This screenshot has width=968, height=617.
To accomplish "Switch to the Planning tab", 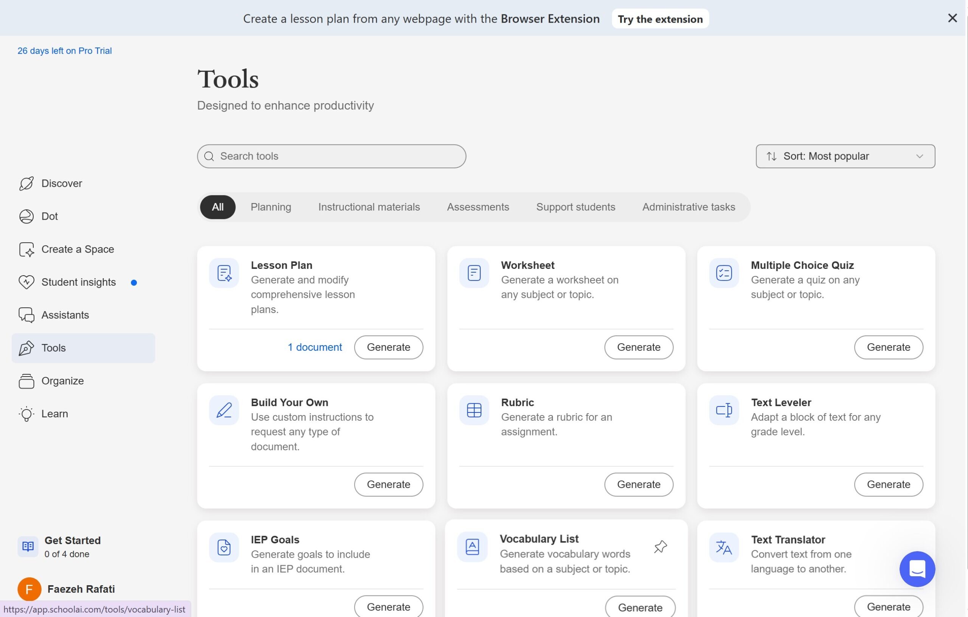I will [271, 207].
